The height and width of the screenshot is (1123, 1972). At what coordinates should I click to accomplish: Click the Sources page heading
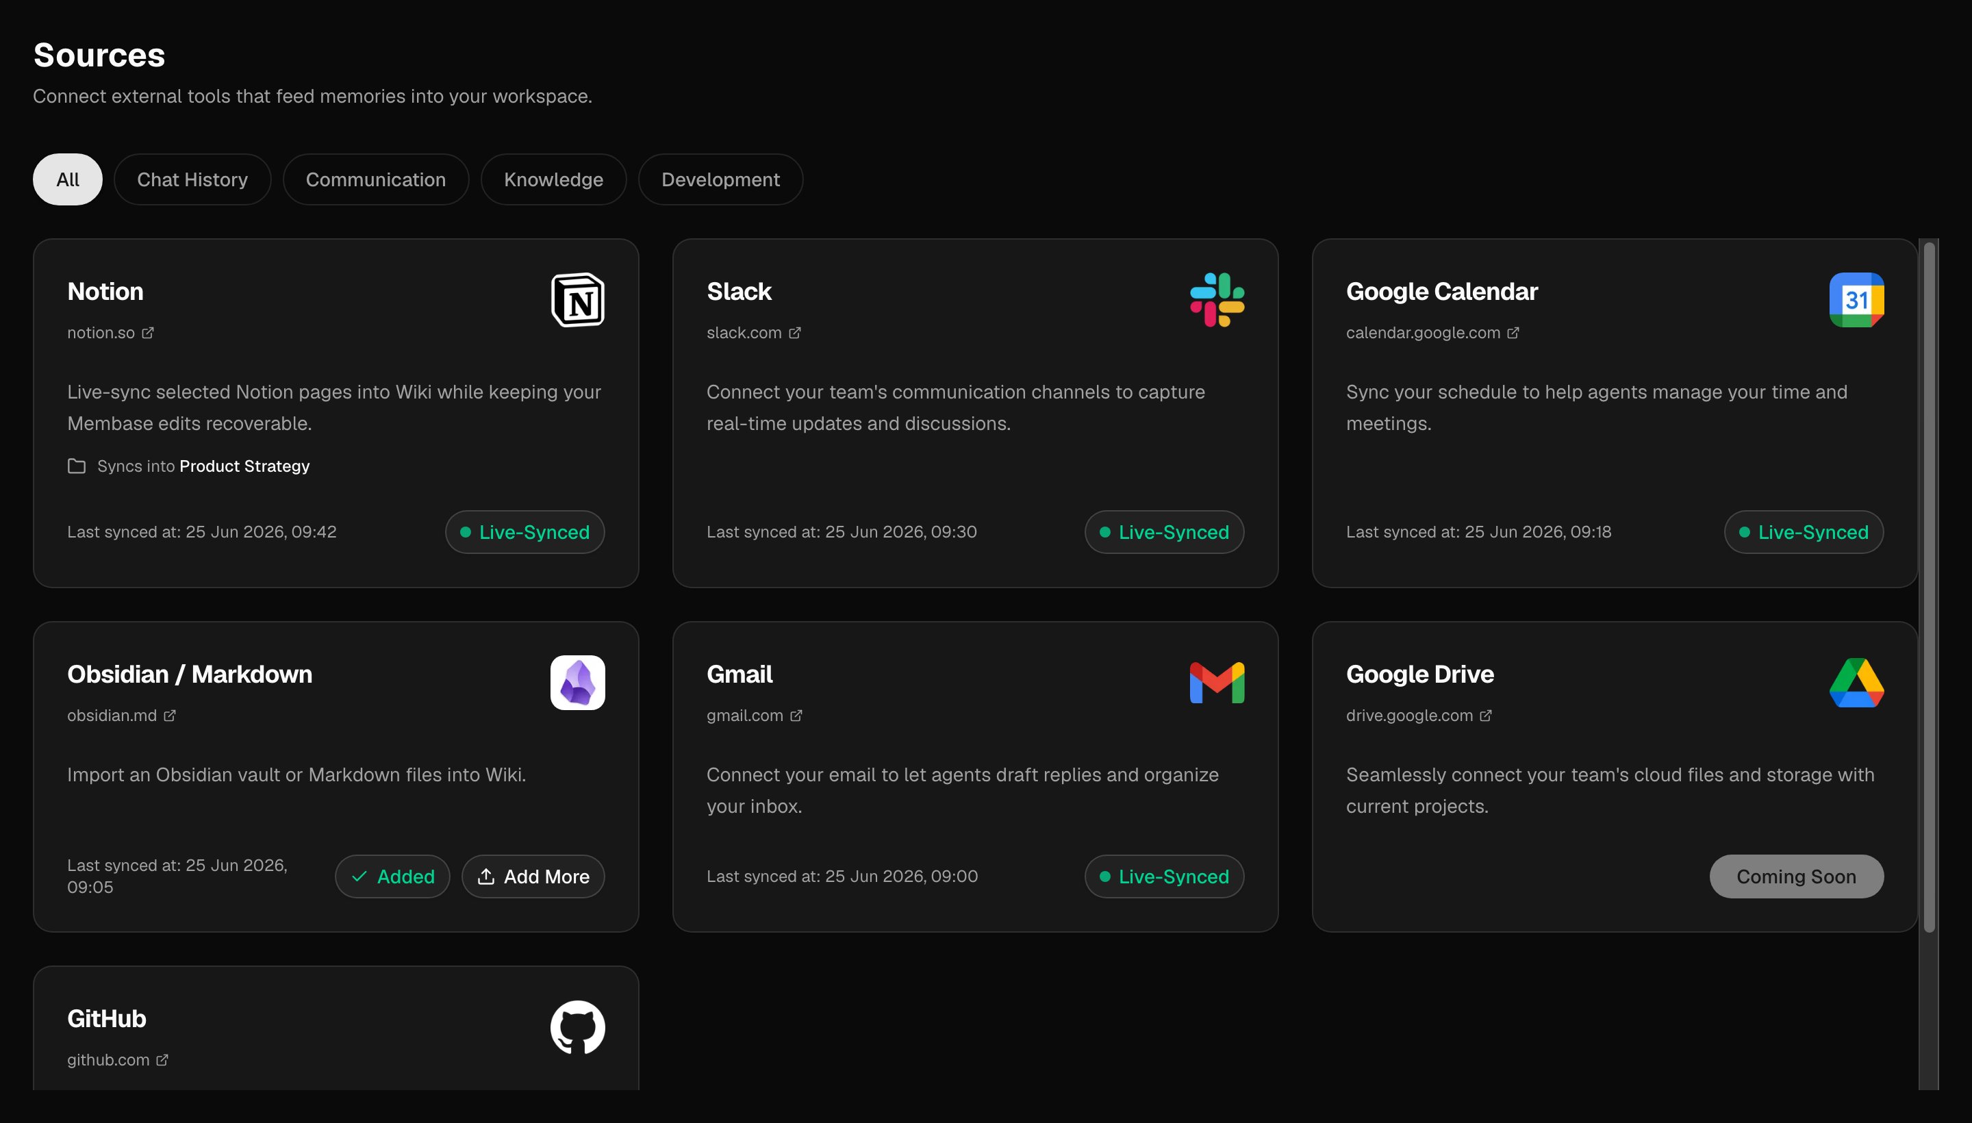99,55
